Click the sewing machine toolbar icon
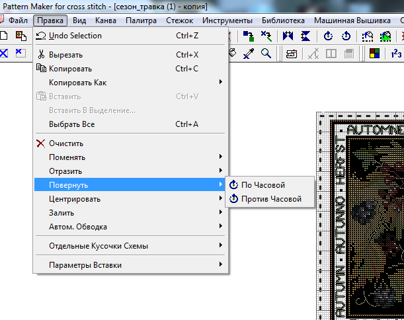 click(292, 53)
